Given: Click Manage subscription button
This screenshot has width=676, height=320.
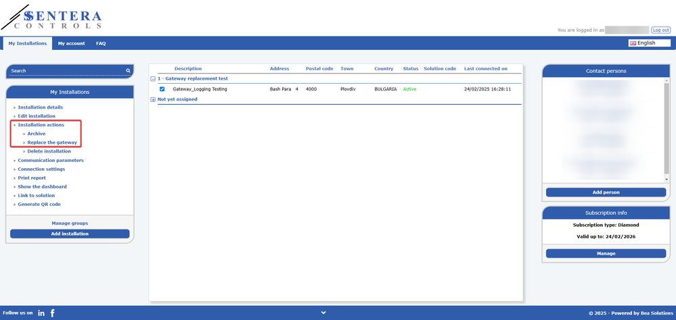Looking at the screenshot, I should pyautogui.click(x=606, y=253).
